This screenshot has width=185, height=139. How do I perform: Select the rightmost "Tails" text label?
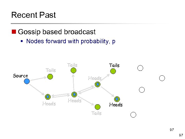tap(114, 65)
